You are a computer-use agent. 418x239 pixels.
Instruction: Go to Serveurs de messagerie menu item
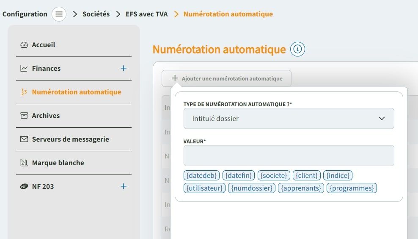[x=70, y=139]
